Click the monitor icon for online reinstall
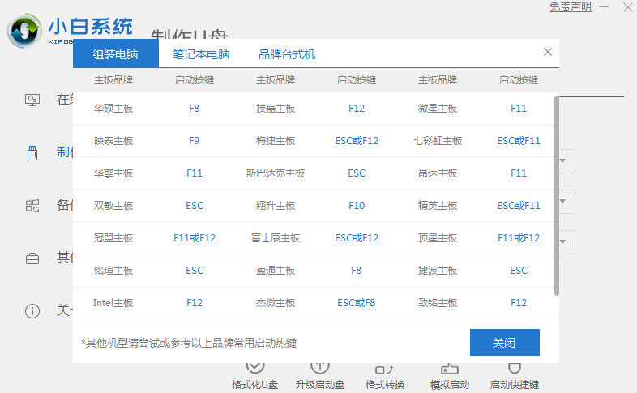Screen dimensions: 637x393 pyautogui.click(x=32, y=100)
